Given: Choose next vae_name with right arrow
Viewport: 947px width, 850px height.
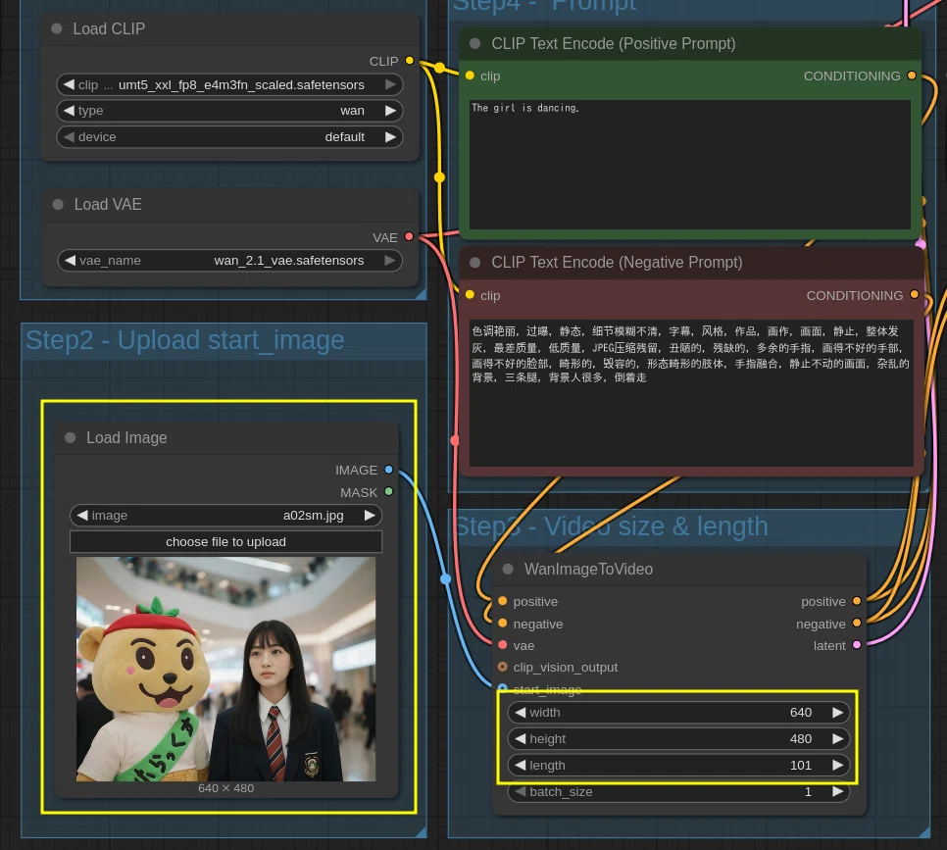Looking at the screenshot, I should pos(390,261).
